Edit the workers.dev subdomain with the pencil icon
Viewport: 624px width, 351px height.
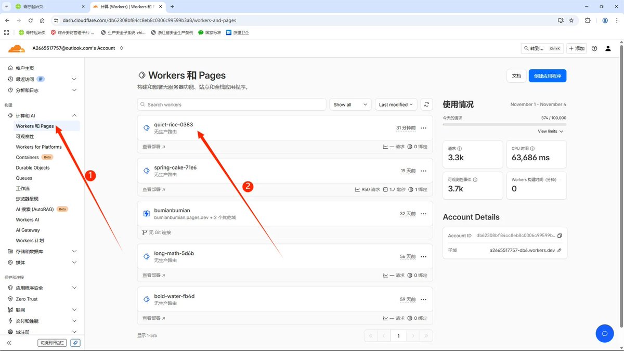(560, 250)
